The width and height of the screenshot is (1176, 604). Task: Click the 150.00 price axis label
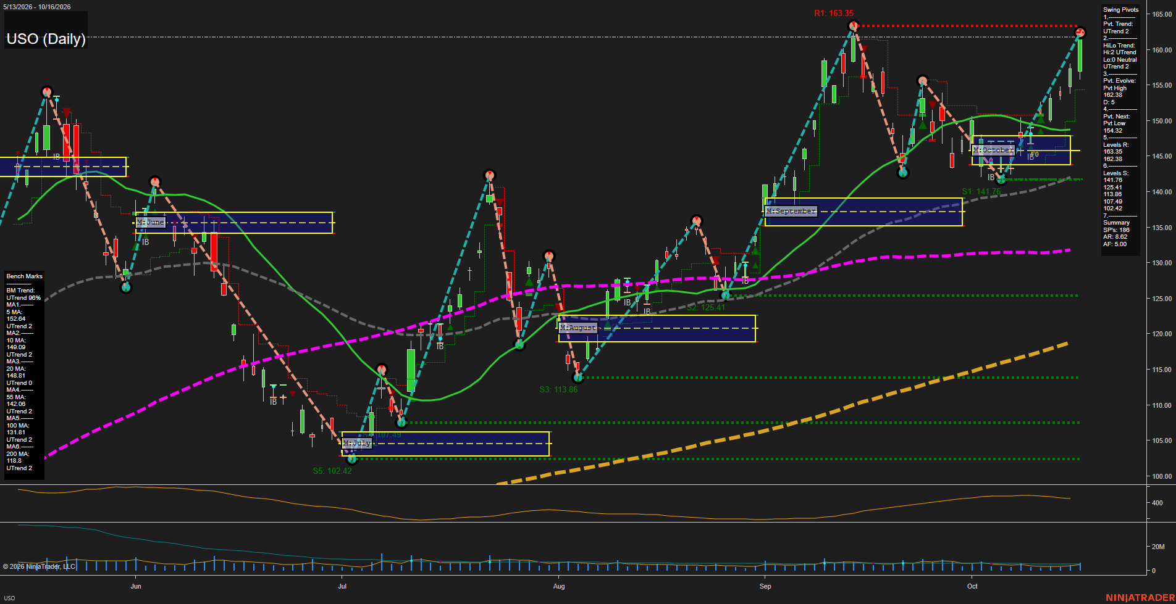(1162, 121)
